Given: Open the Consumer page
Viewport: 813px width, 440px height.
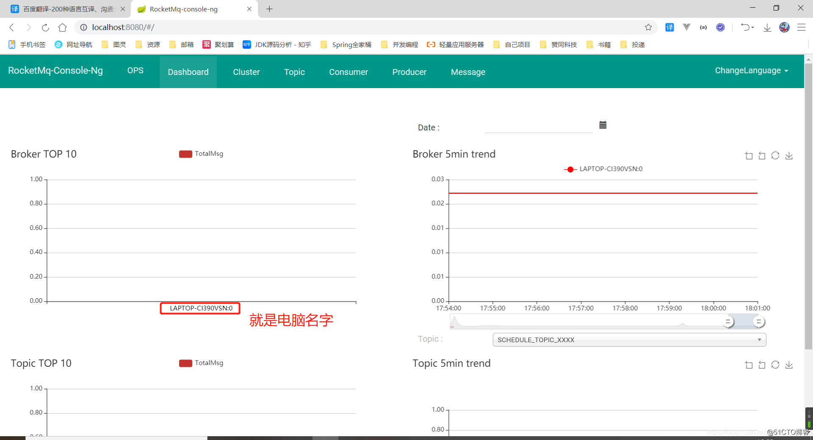Looking at the screenshot, I should point(348,72).
